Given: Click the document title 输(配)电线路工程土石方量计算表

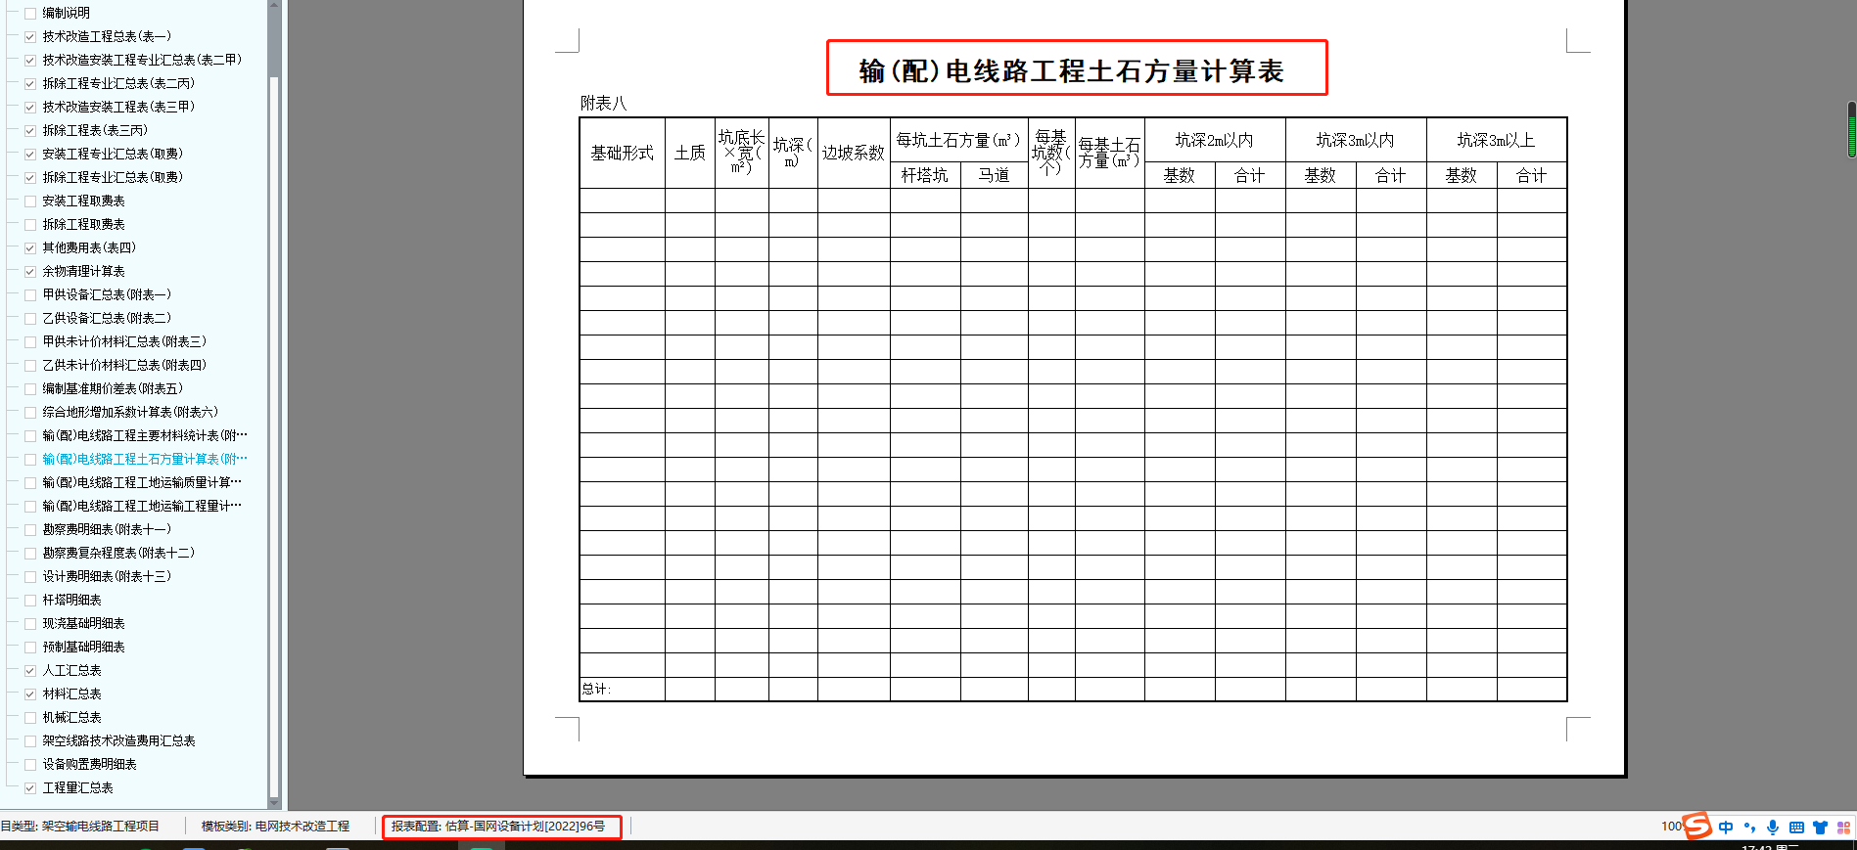Looking at the screenshot, I should pos(1071,70).
